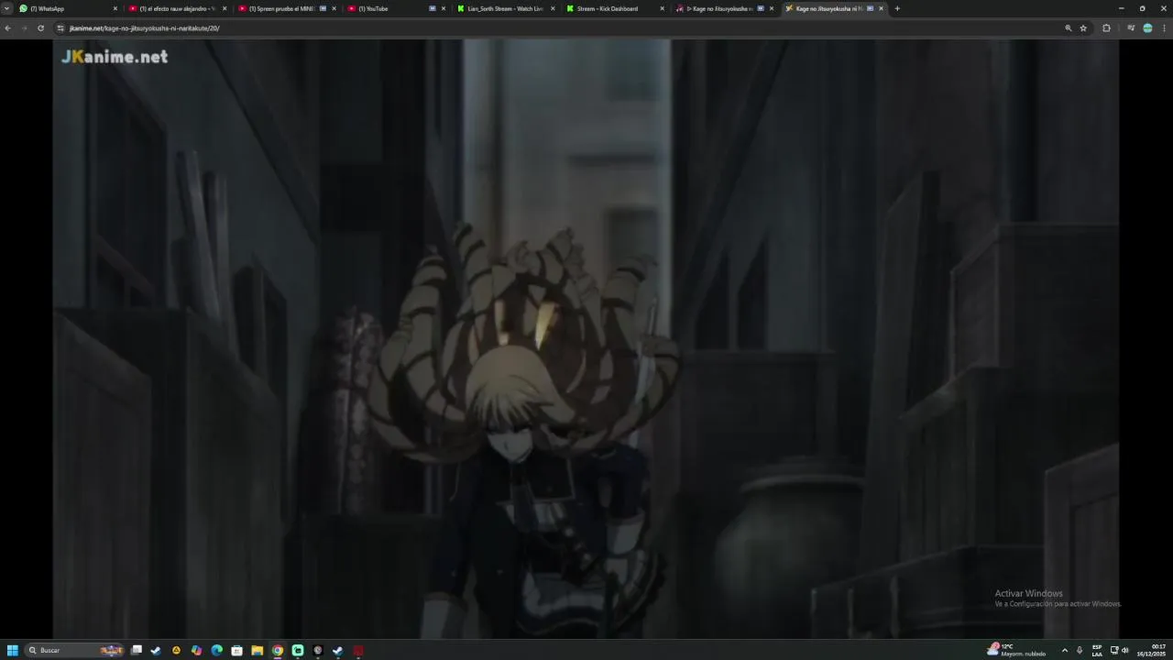Open the green app taskbar icon
1173x660 pixels.
coord(298,650)
